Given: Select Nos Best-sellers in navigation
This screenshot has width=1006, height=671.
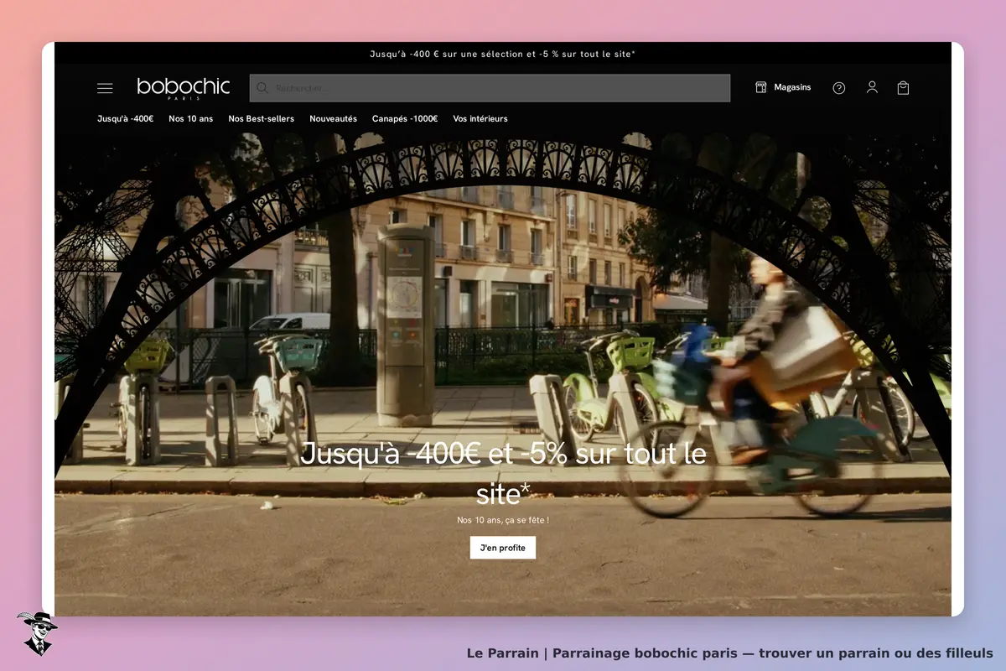Looking at the screenshot, I should point(262,119).
